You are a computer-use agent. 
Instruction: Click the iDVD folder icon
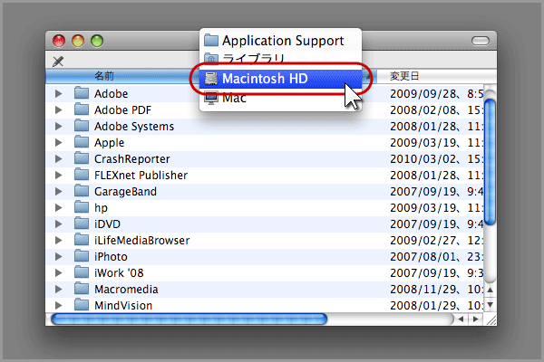(82, 224)
